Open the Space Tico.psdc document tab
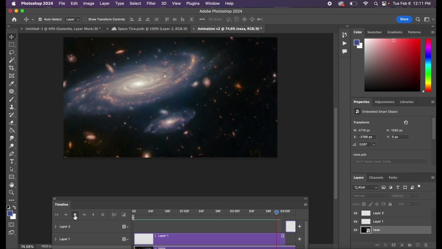The image size is (442, 249). pos(152,29)
